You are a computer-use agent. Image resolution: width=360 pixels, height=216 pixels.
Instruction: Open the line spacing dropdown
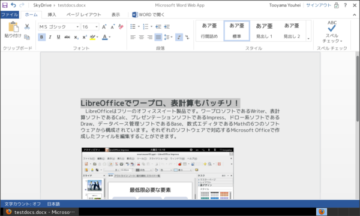(x=168, y=37)
